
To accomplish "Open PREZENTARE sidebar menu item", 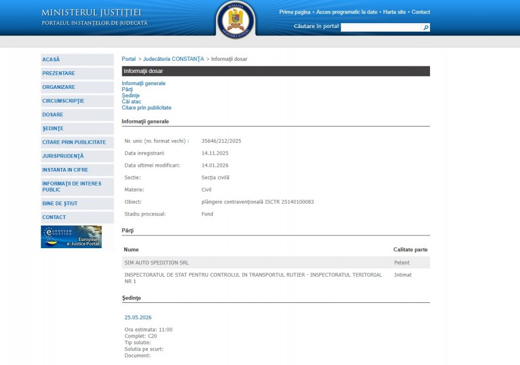I will click(58, 74).
